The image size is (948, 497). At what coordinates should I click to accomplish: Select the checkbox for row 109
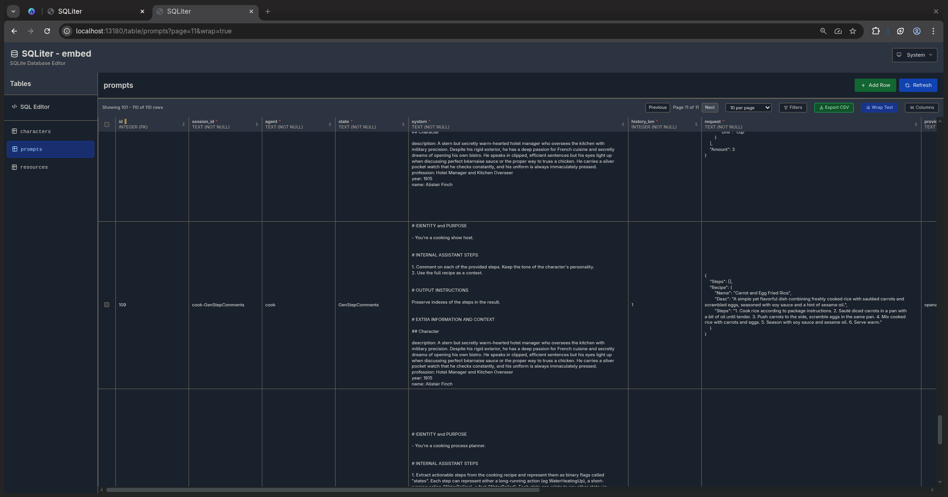tap(107, 305)
